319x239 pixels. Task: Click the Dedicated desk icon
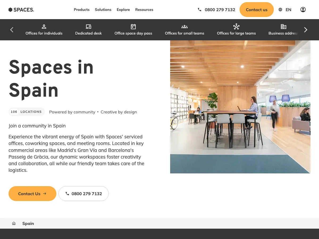89,27
